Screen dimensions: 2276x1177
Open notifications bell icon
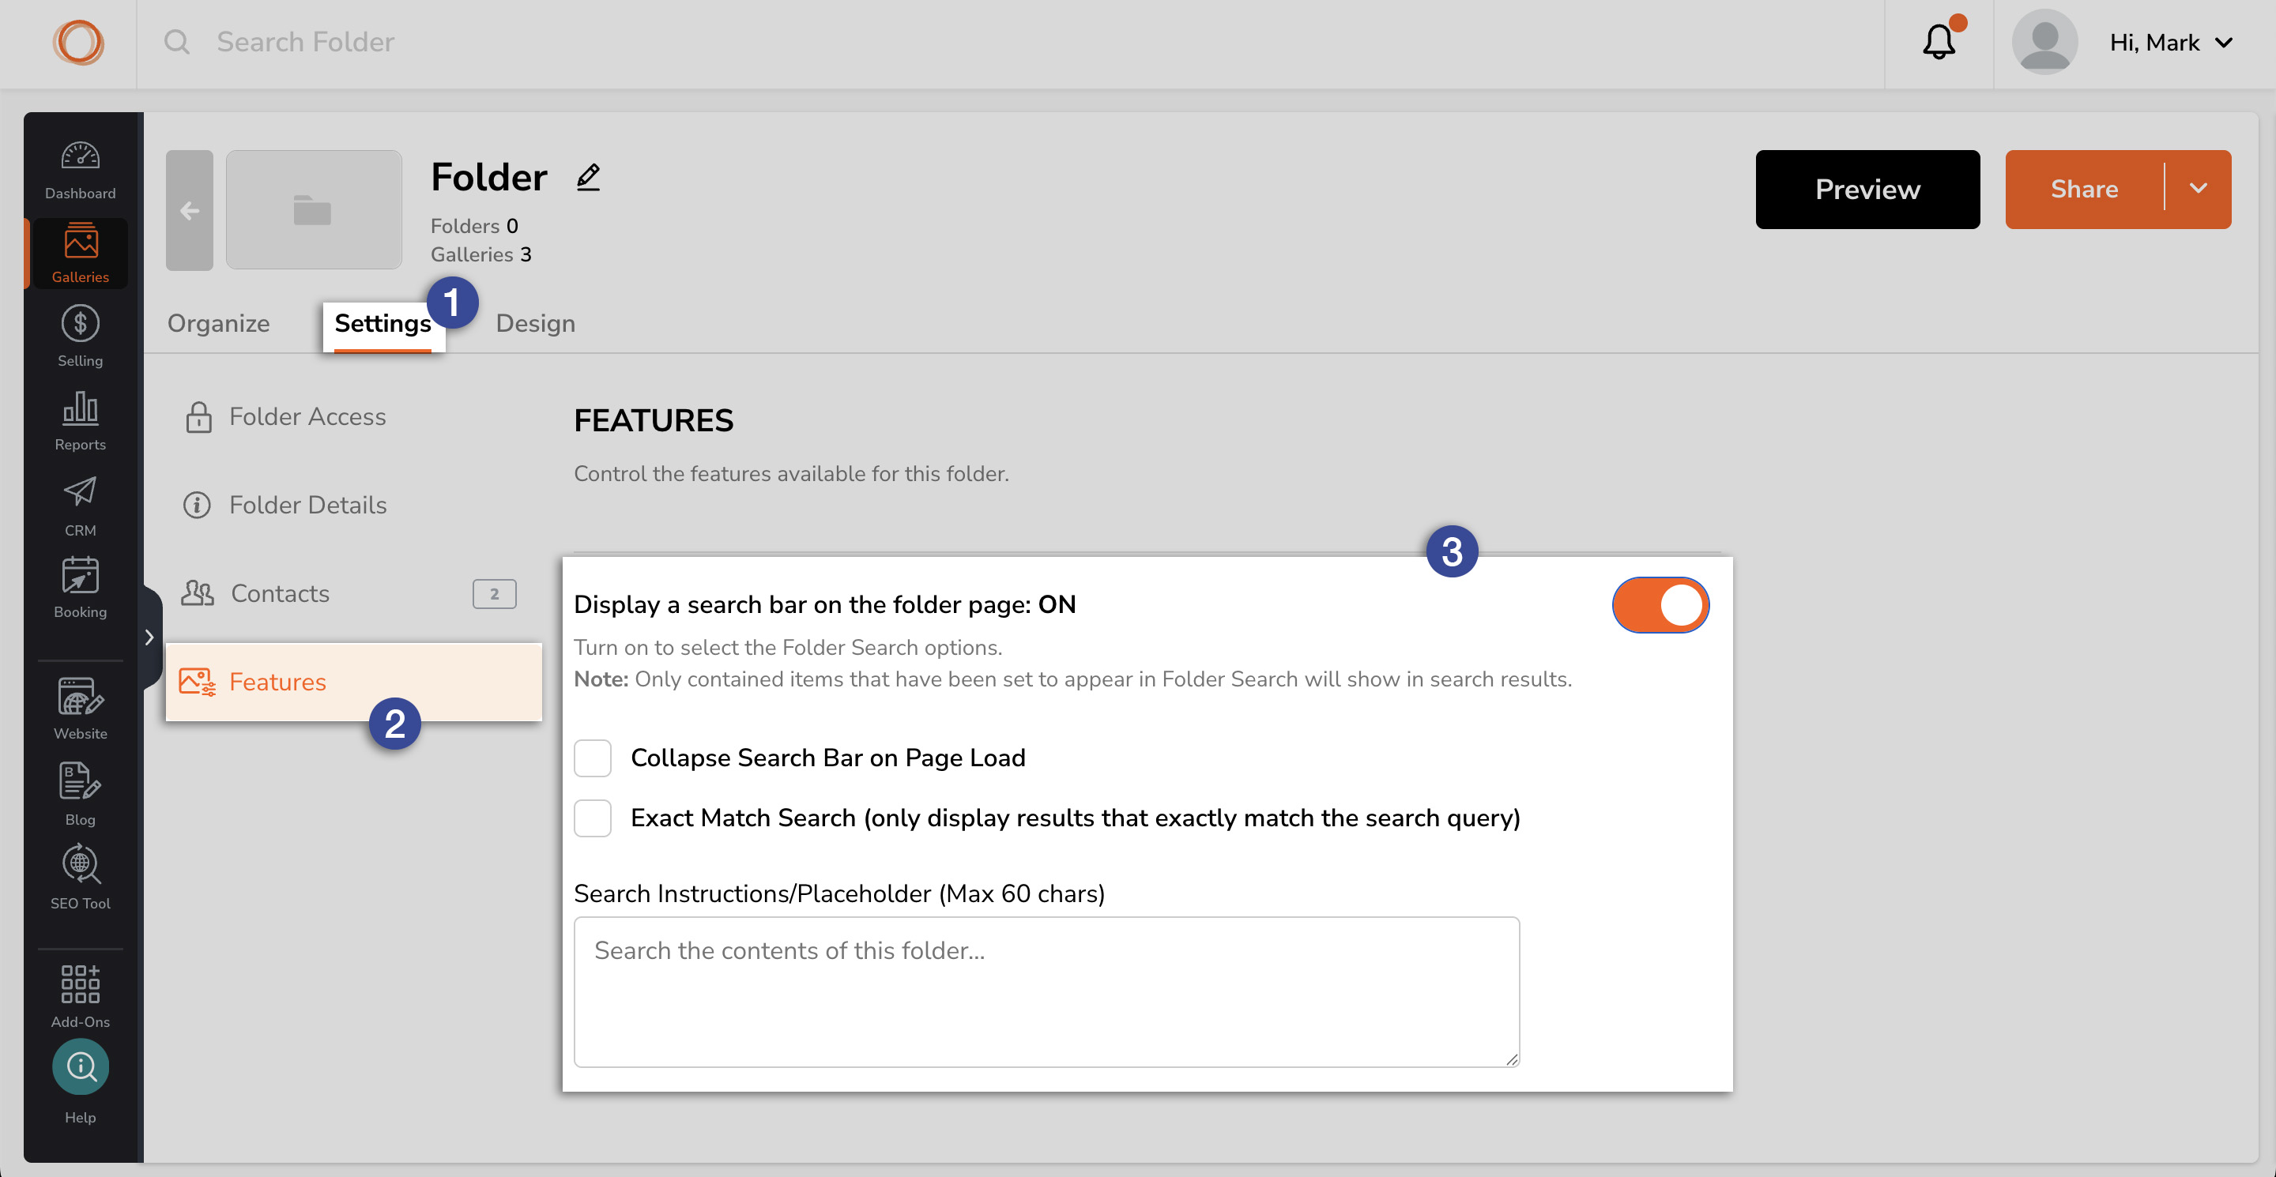(x=1939, y=42)
